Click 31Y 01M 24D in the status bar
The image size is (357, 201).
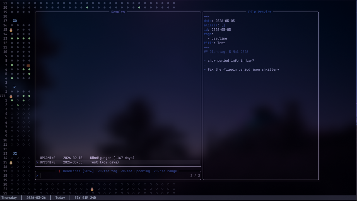click(85, 198)
